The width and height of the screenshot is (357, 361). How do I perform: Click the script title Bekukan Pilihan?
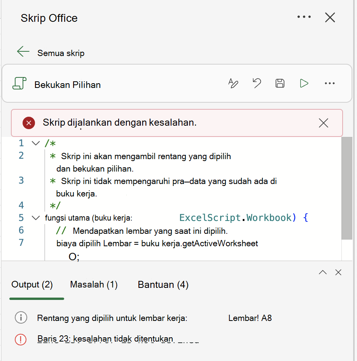coord(67,85)
